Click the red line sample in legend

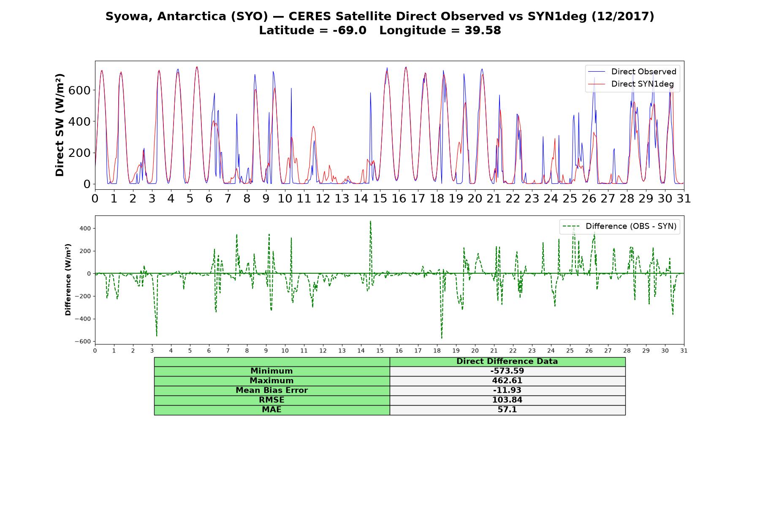(597, 84)
